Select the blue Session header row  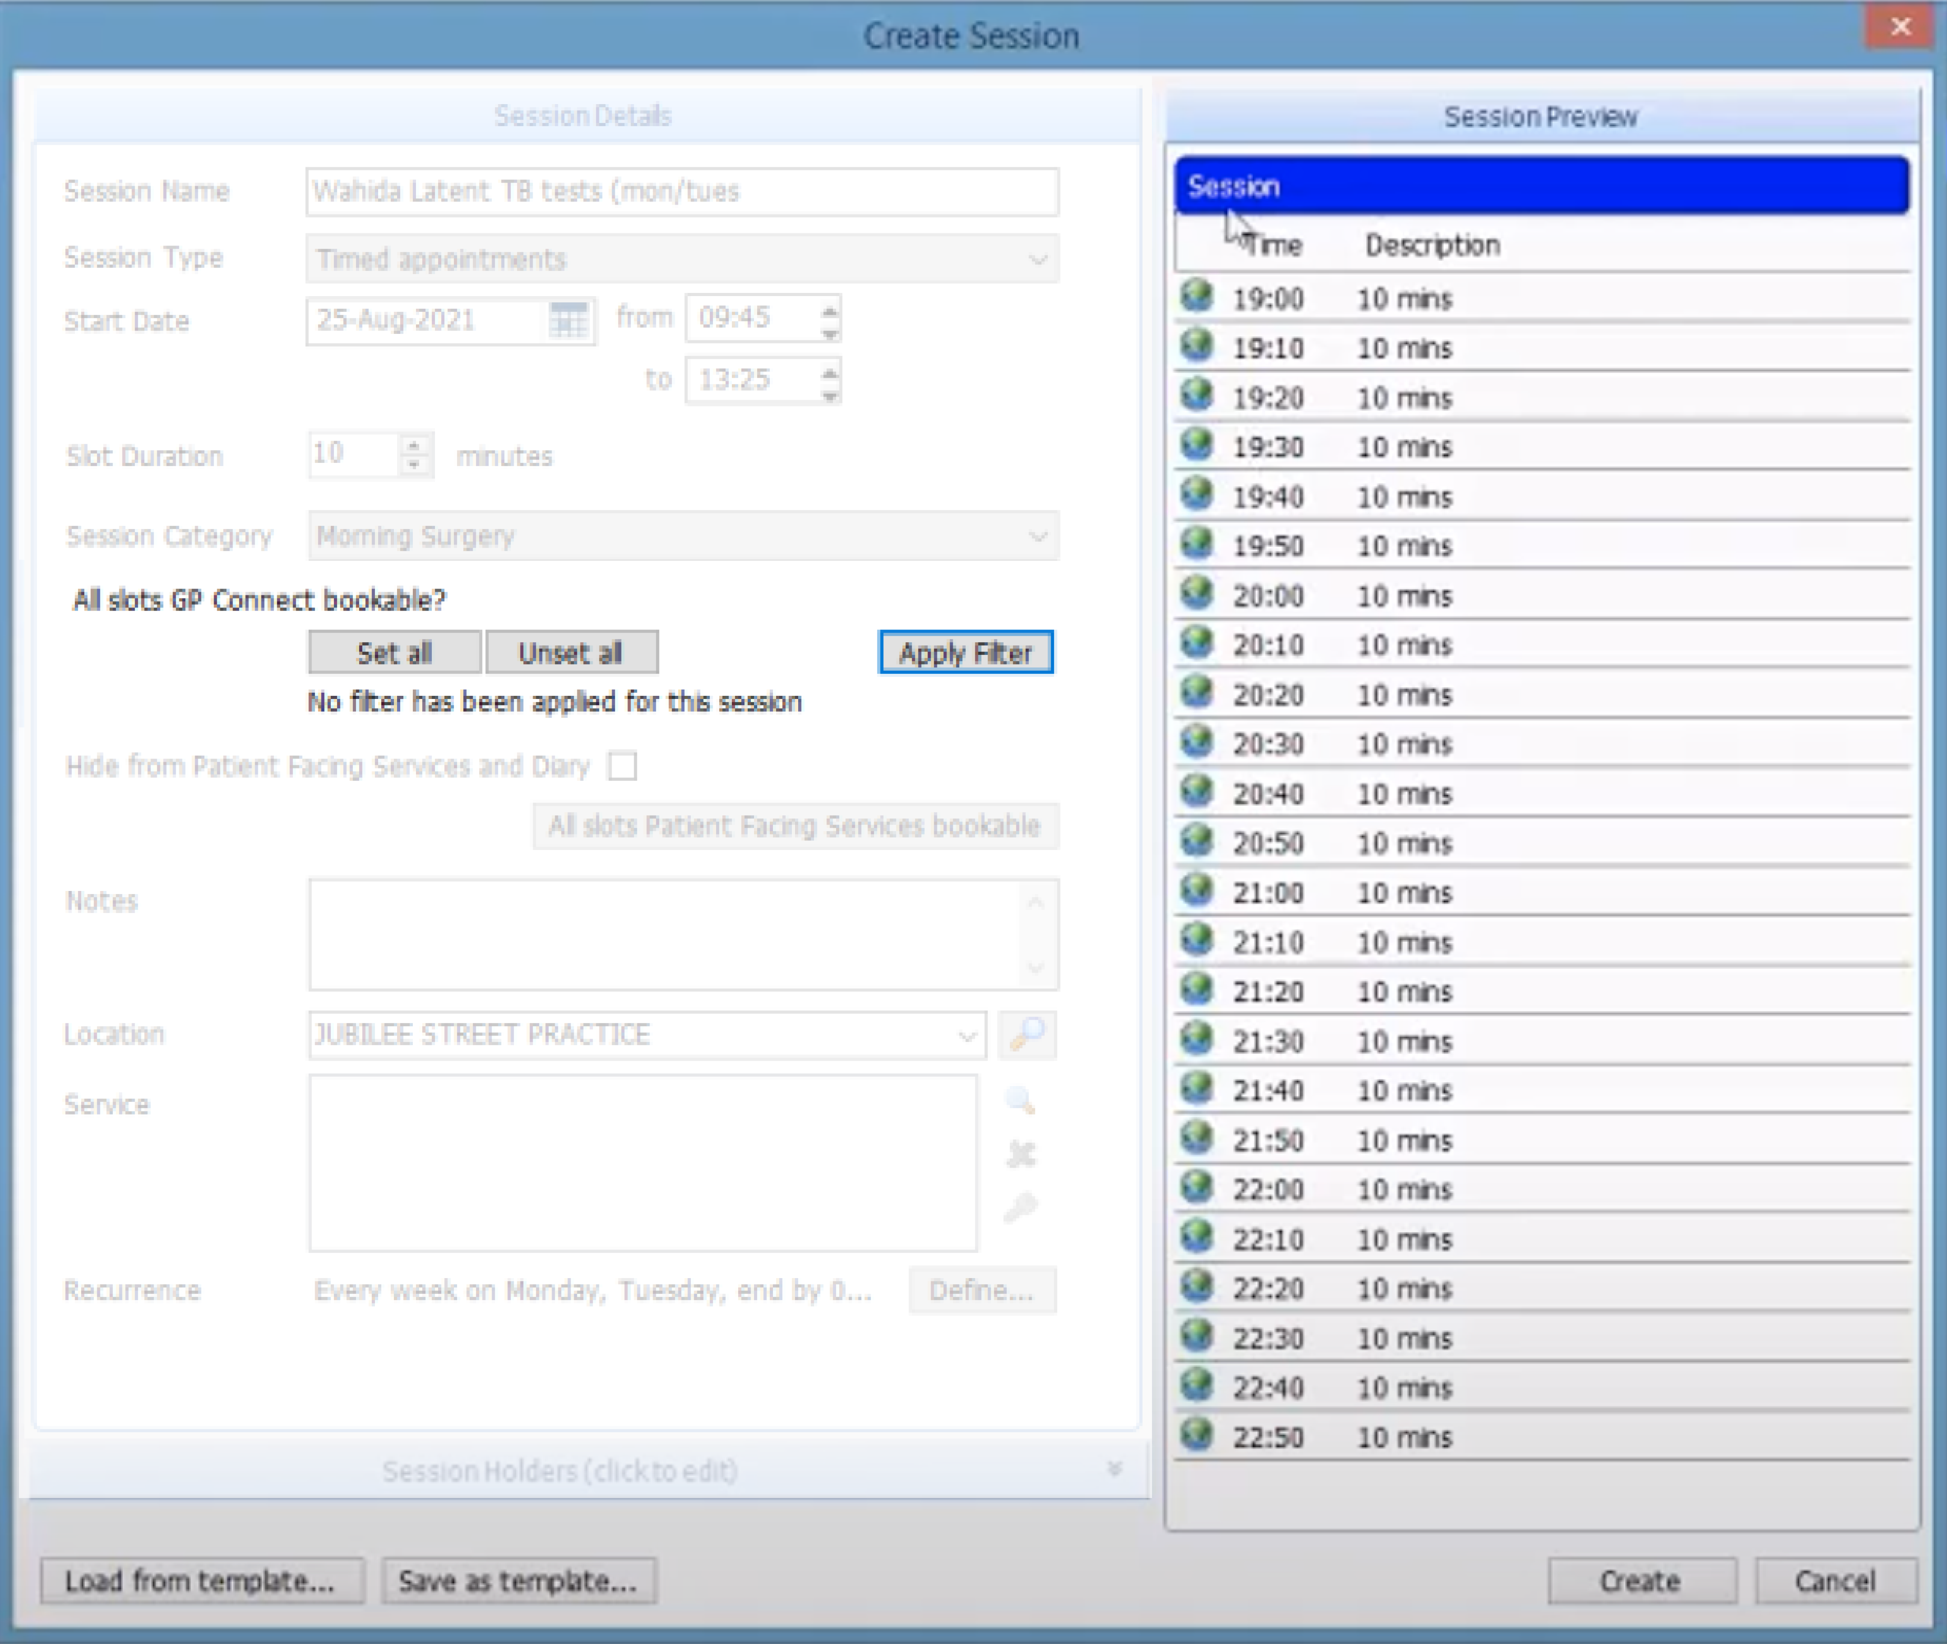[x=1541, y=187]
